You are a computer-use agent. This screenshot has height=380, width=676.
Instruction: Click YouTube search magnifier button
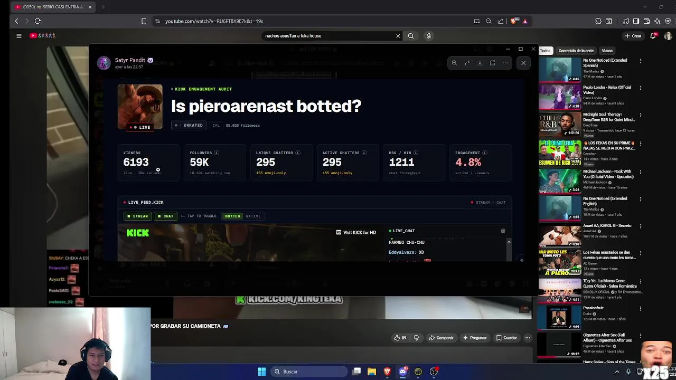[411, 36]
